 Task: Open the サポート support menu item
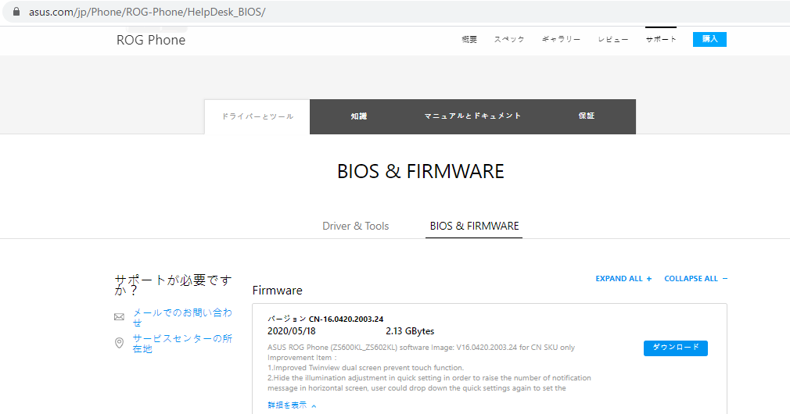click(x=661, y=39)
